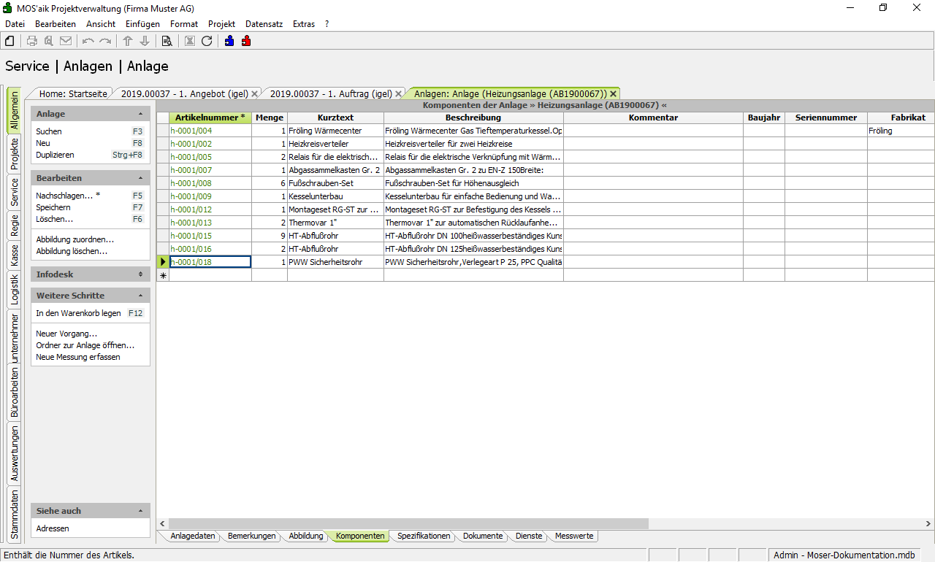This screenshot has width=935, height=562.
Task: Click the move up arrow icon
Action: 128,41
